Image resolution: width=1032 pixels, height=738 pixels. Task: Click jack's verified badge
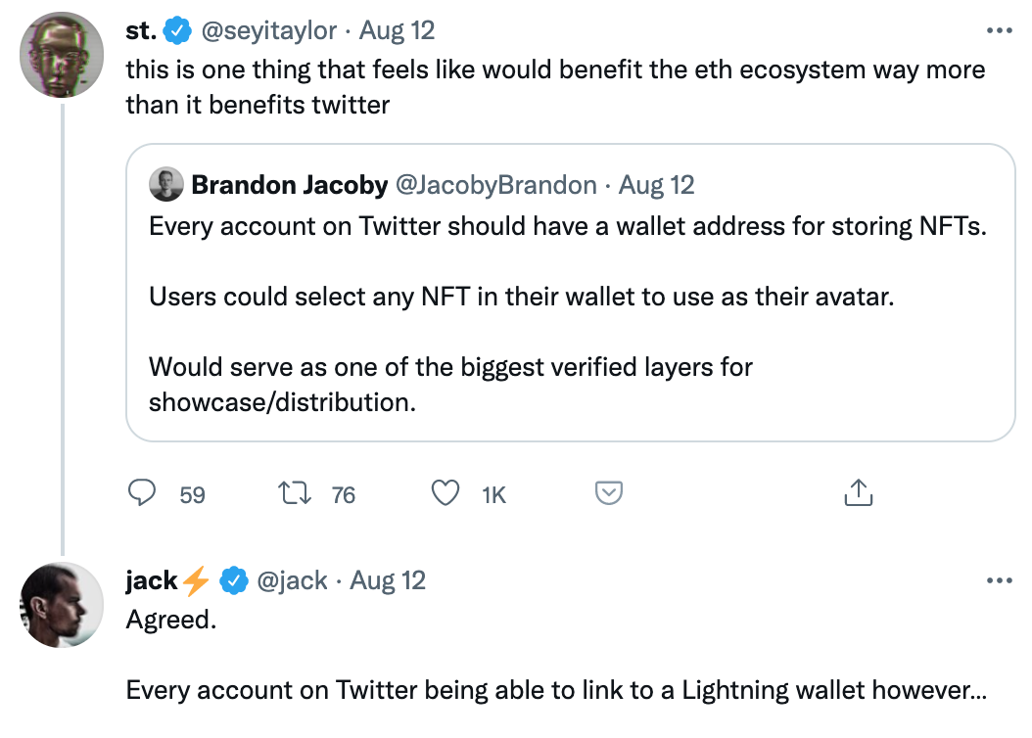[x=232, y=580]
